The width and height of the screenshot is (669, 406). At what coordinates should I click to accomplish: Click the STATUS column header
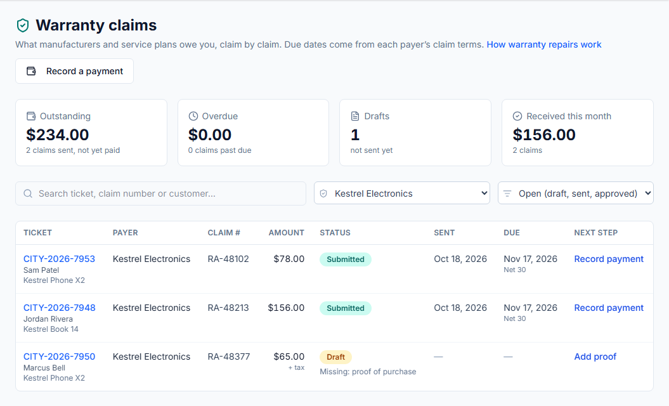[x=335, y=233]
